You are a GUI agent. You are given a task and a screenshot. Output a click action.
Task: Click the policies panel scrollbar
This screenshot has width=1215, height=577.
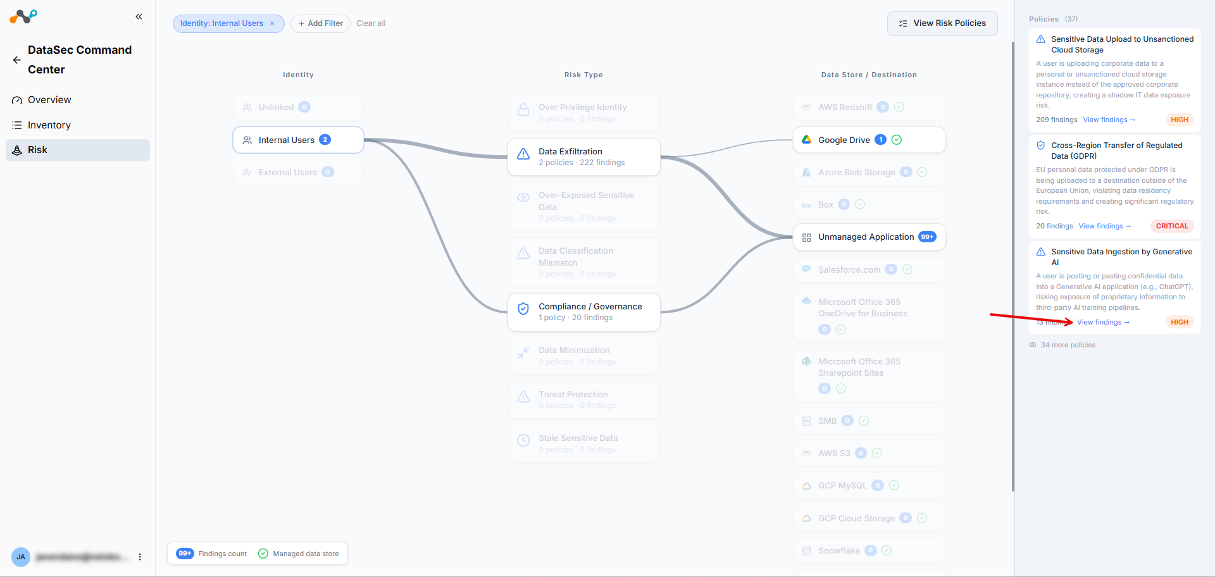(1012, 266)
